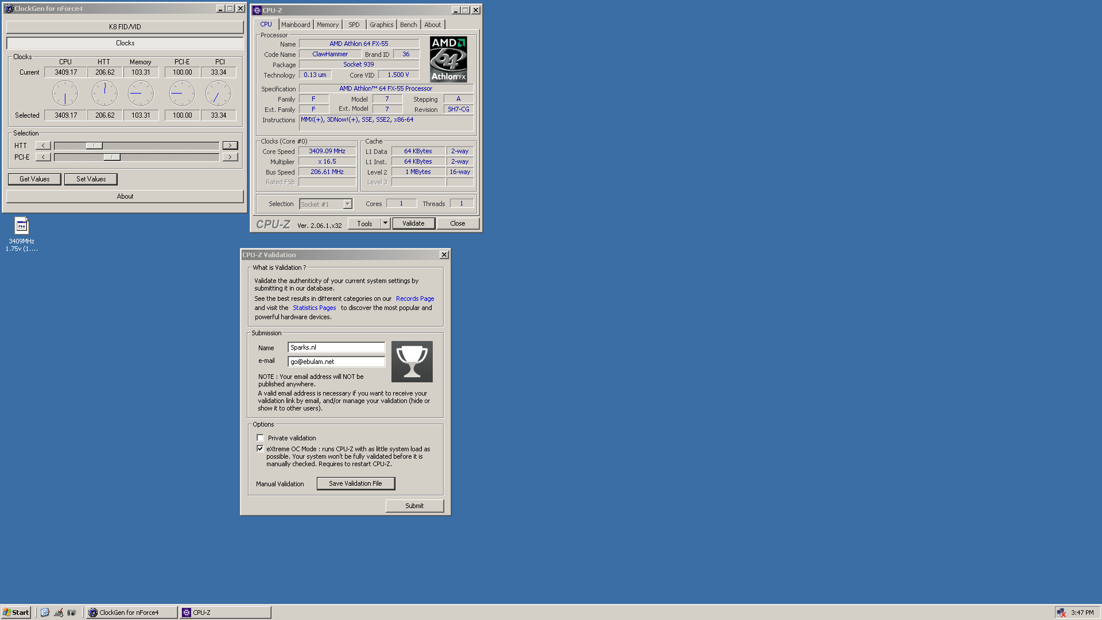Click PCI-E slider right arrow
The image size is (1102, 620).
(x=230, y=157)
